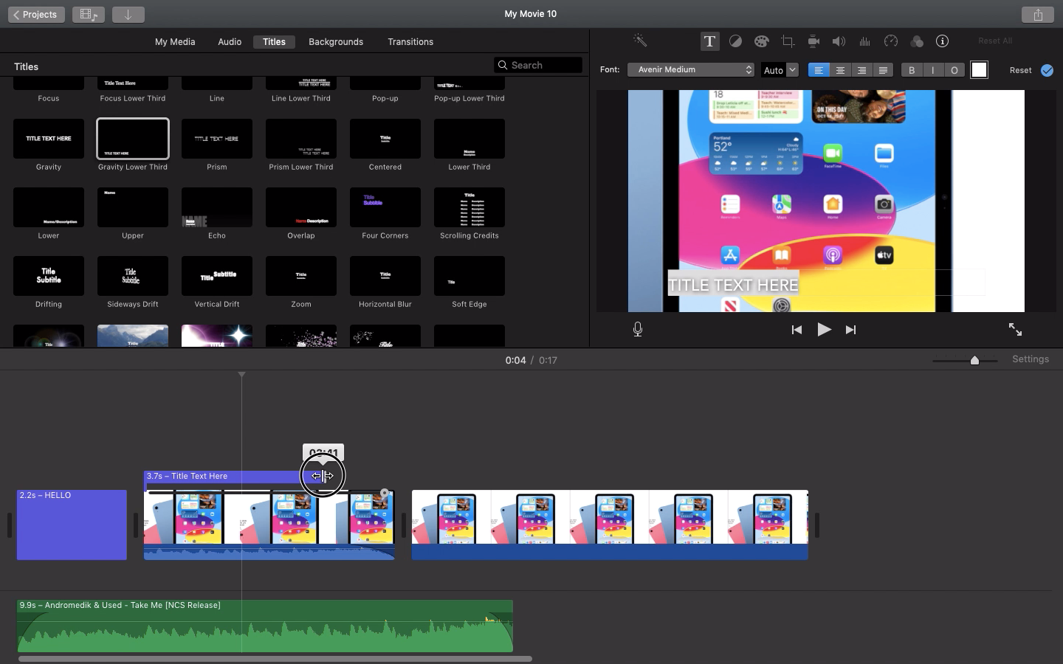Toggle outline title text

954,70
